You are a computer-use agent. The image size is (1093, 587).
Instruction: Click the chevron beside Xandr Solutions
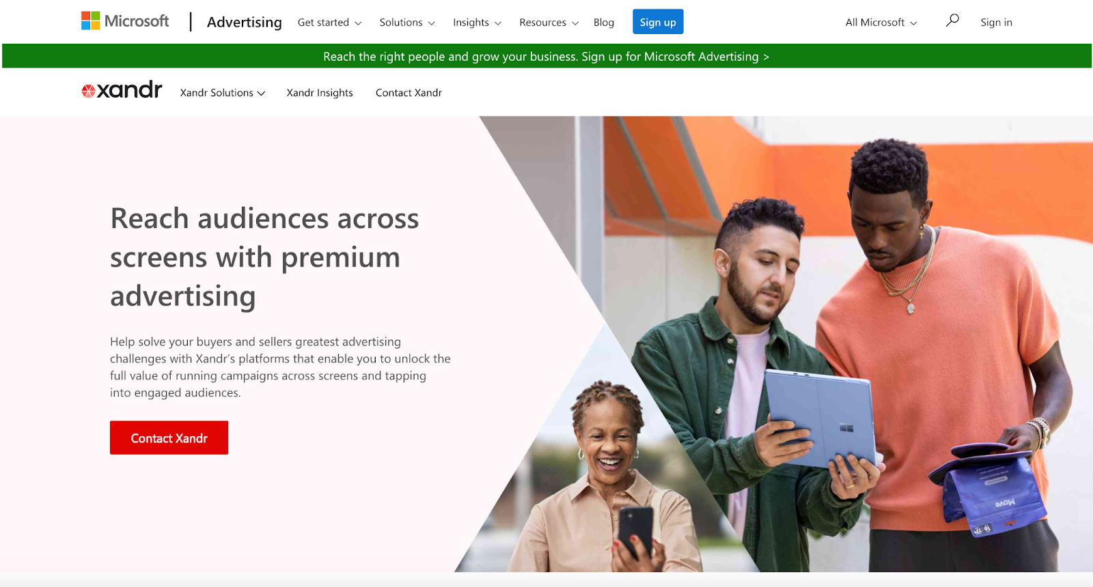[261, 94]
